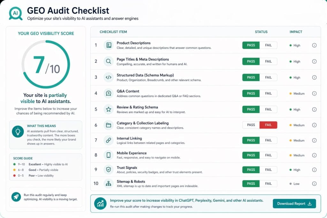
Task: Click the speech bubble icon for Q&A Content
Action: [x=109, y=93]
